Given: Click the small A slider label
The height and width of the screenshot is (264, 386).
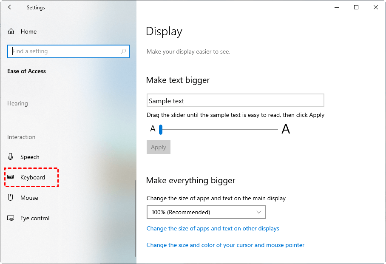Looking at the screenshot, I should (153, 128).
